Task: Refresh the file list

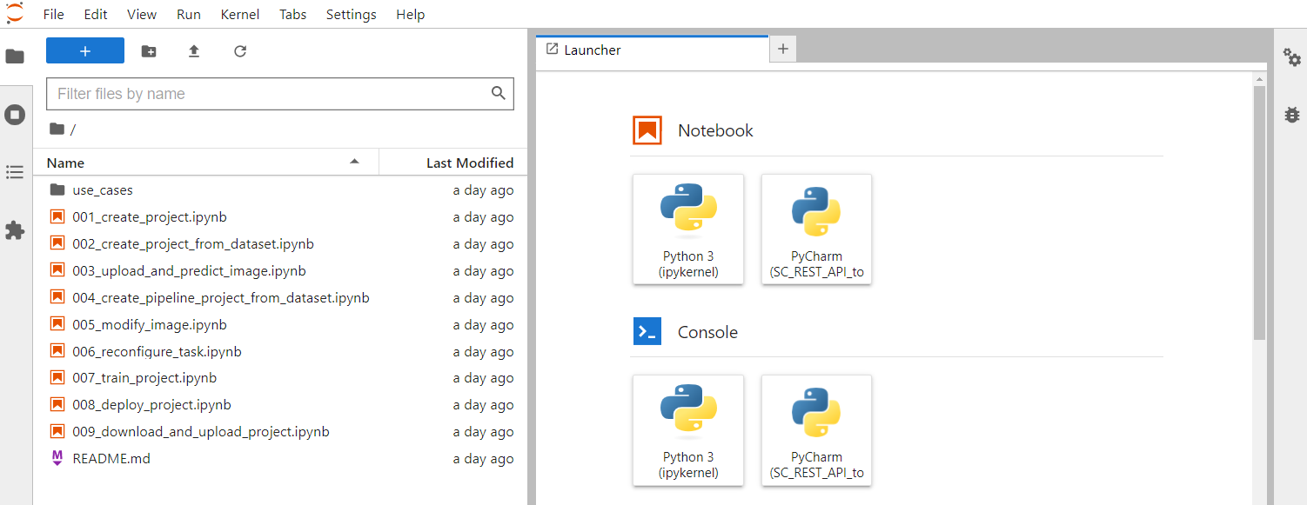Action: pyautogui.click(x=240, y=51)
